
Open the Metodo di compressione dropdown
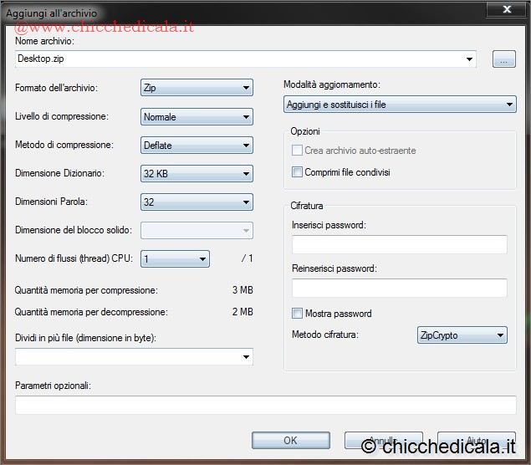(x=197, y=146)
